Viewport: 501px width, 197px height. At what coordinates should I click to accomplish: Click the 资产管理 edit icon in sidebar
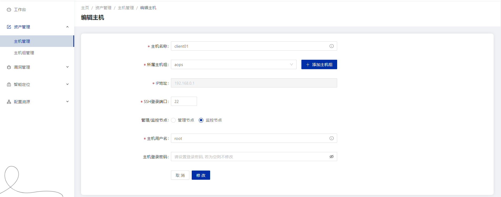pos(9,27)
